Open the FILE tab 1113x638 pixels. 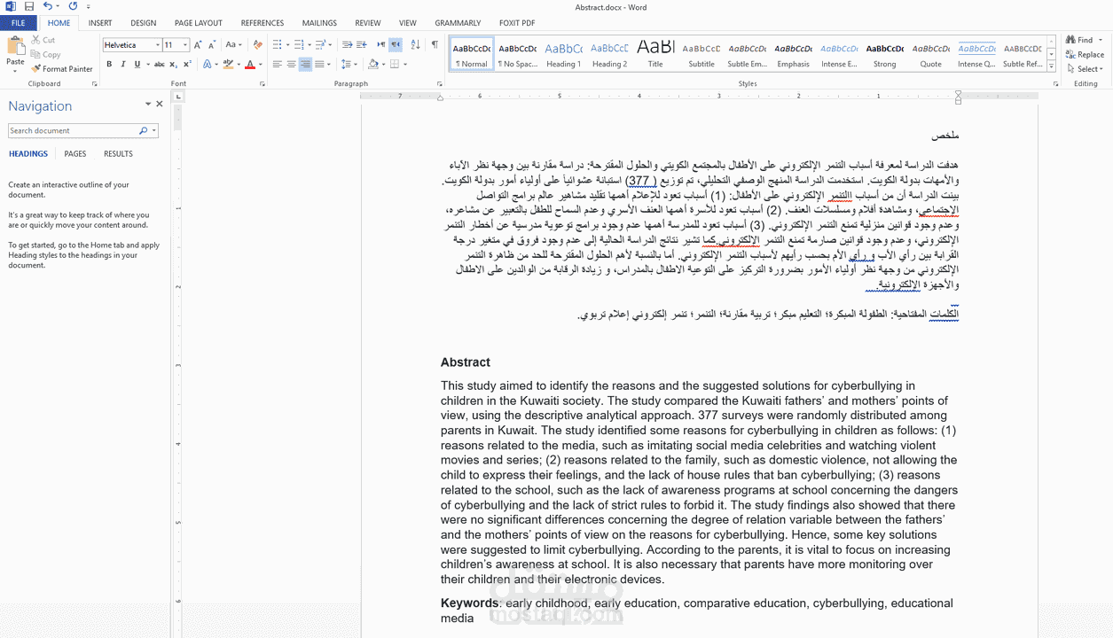click(18, 23)
